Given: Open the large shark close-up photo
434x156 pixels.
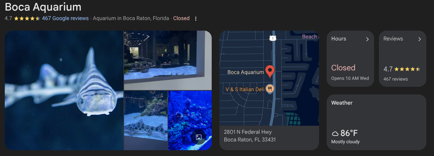Looking at the screenshot, I should pyautogui.click(x=64, y=90).
